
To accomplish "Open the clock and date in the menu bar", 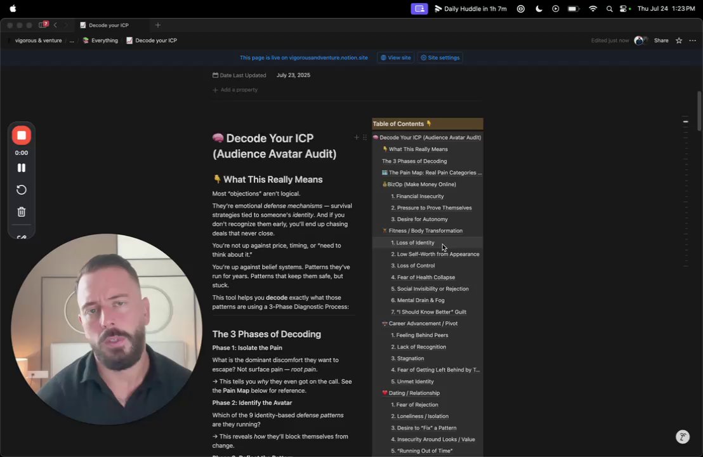I will pos(666,8).
